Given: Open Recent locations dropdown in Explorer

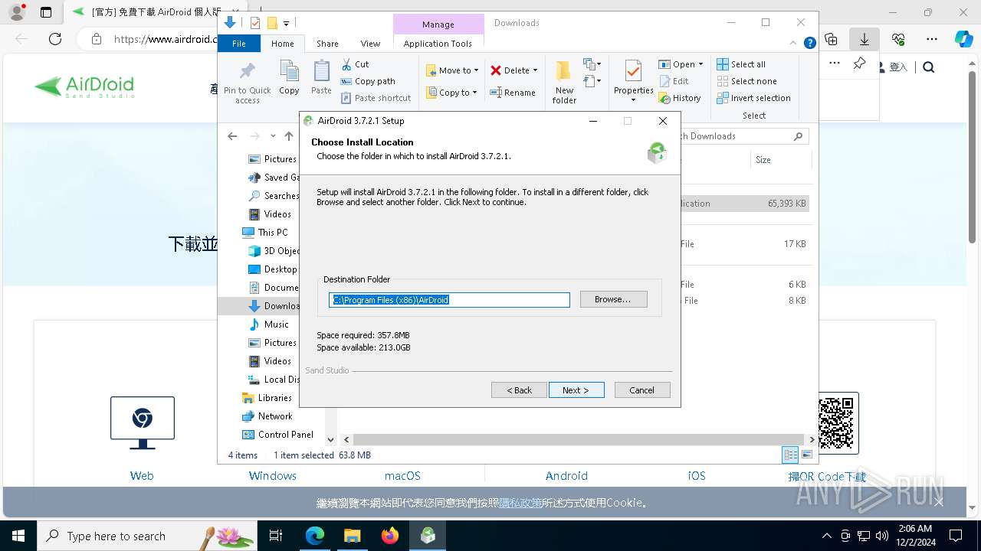Looking at the screenshot, I should 273,136.
